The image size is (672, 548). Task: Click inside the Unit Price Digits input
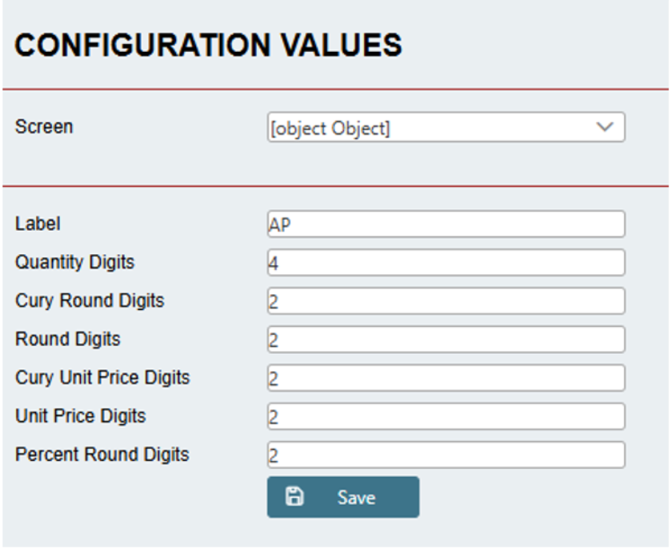(446, 416)
